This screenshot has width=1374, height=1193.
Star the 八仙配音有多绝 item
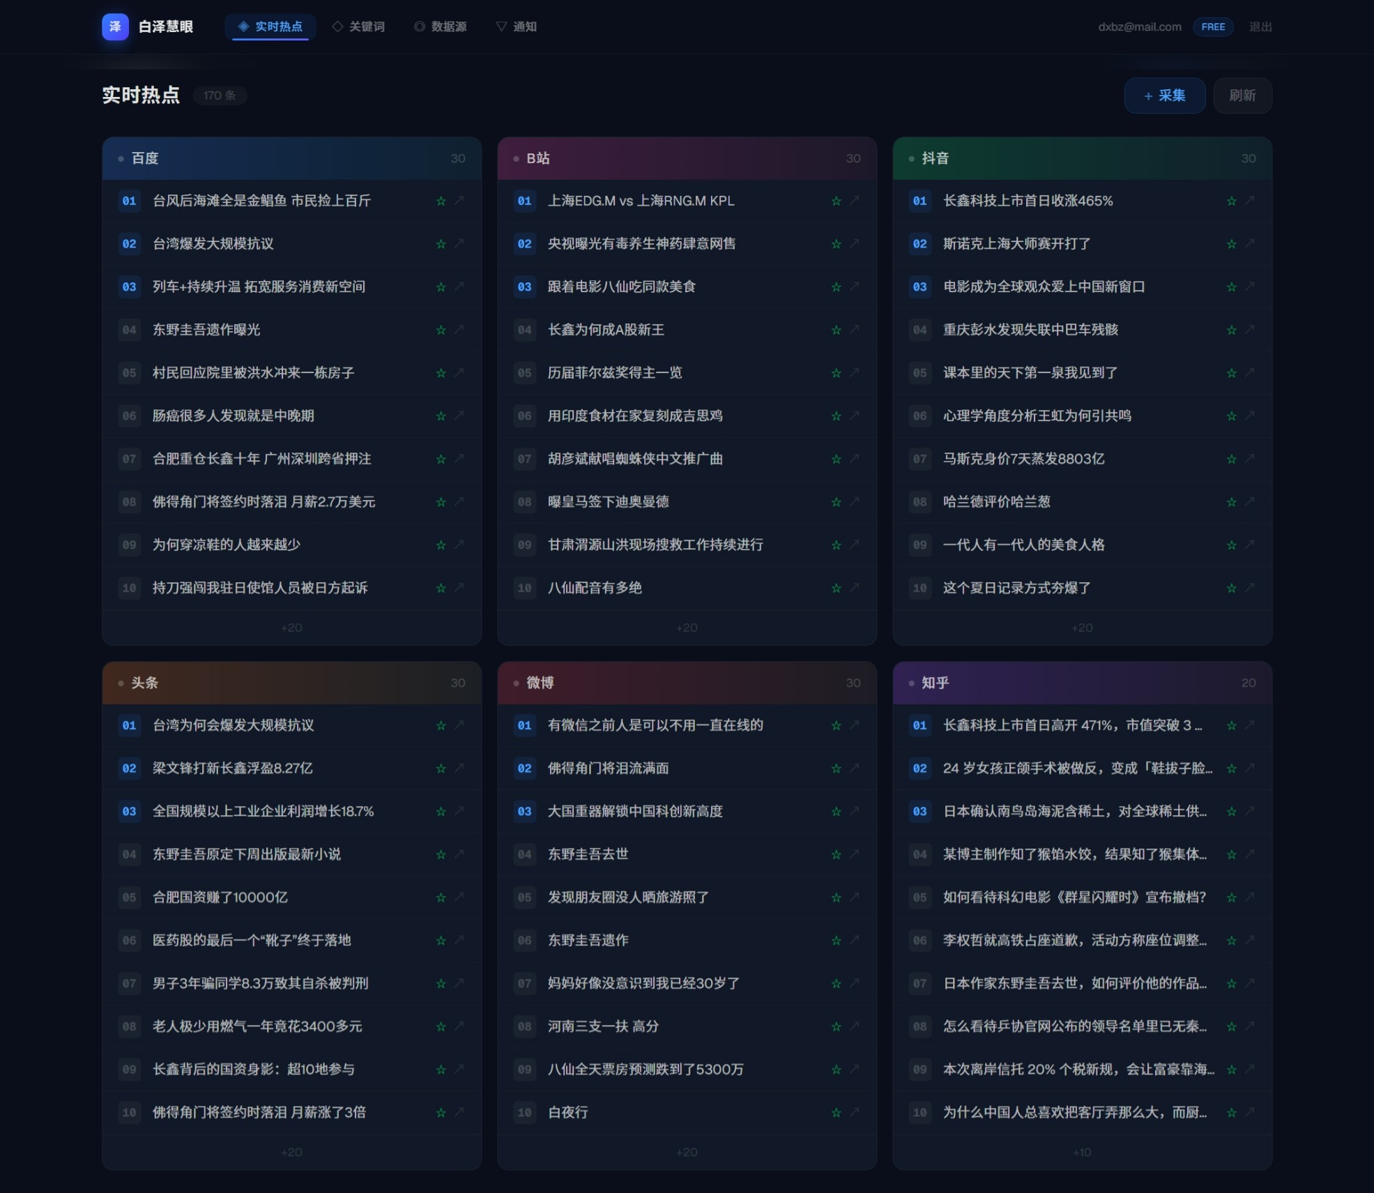click(836, 588)
